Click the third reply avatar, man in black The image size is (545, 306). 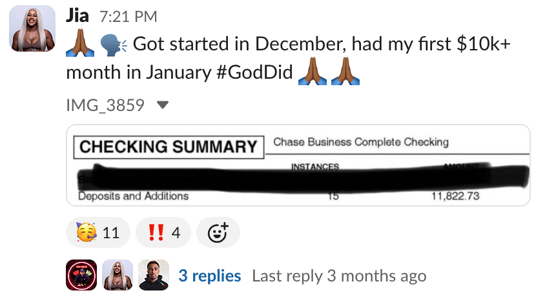154,276
